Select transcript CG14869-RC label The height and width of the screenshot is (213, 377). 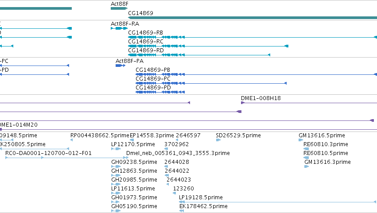tap(146, 42)
